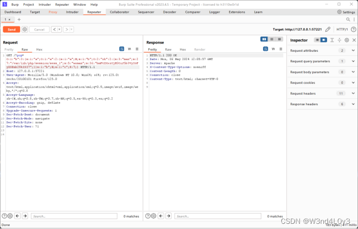The width and height of the screenshot is (358, 229).
Task: Add a new Repeater tab with plus
Action: tap(19, 19)
